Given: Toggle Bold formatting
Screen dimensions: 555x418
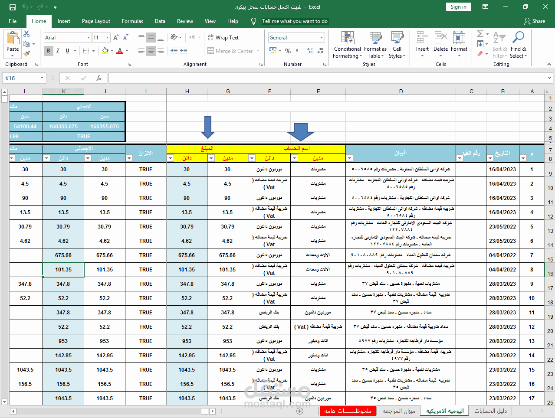Looking at the screenshot, I should point(48,51).
